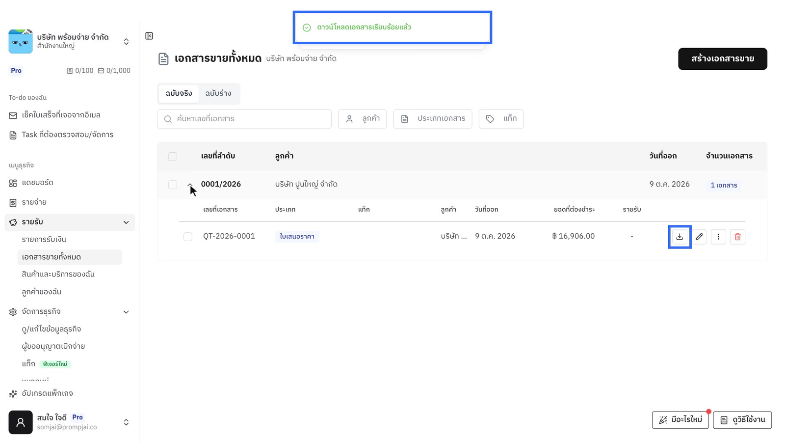Click สร้างเอกสารขาย button
Screen dimensions: 785x442
pyautogui.click(x=723, y=59)
